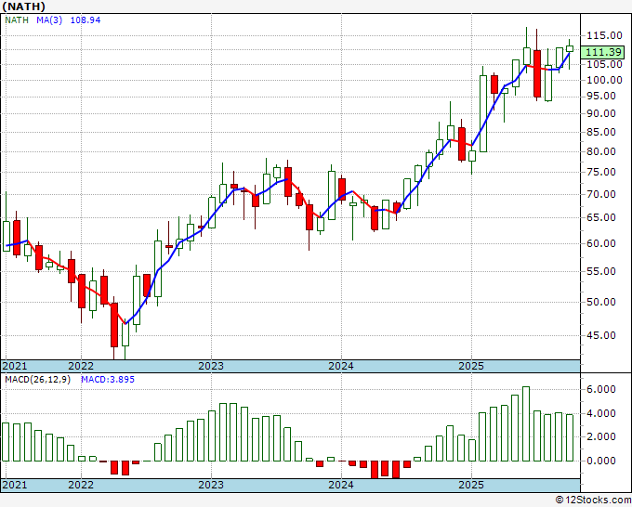Click 2023 on the price chart timeline
632x507 pixels.
click(211, 366)
